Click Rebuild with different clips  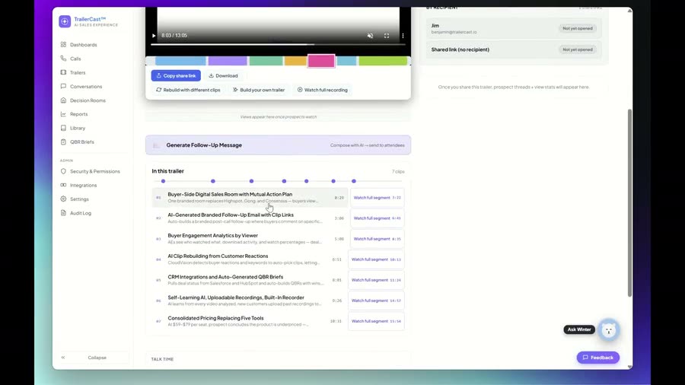188,90
